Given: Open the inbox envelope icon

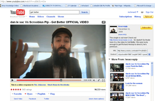Looking at the screenshot, I should click(x=142, y=12).
